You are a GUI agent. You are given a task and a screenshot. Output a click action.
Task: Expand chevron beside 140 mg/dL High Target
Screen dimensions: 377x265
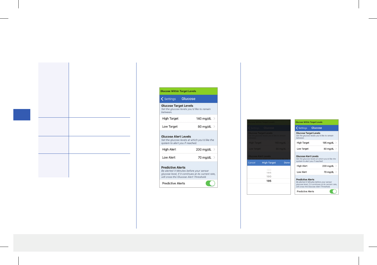214,118
